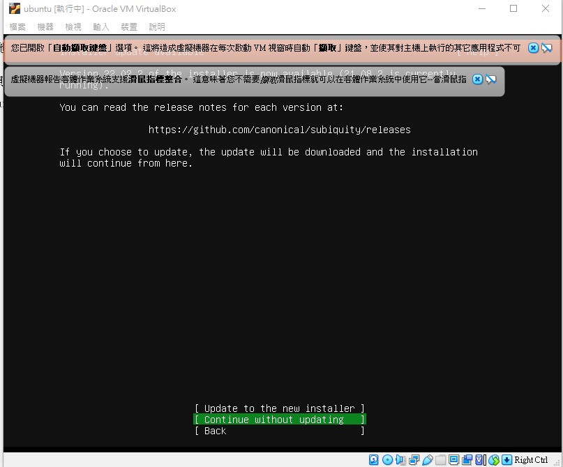Open the 裝置 (Devices) menu
563x467 pixels.
129,27
